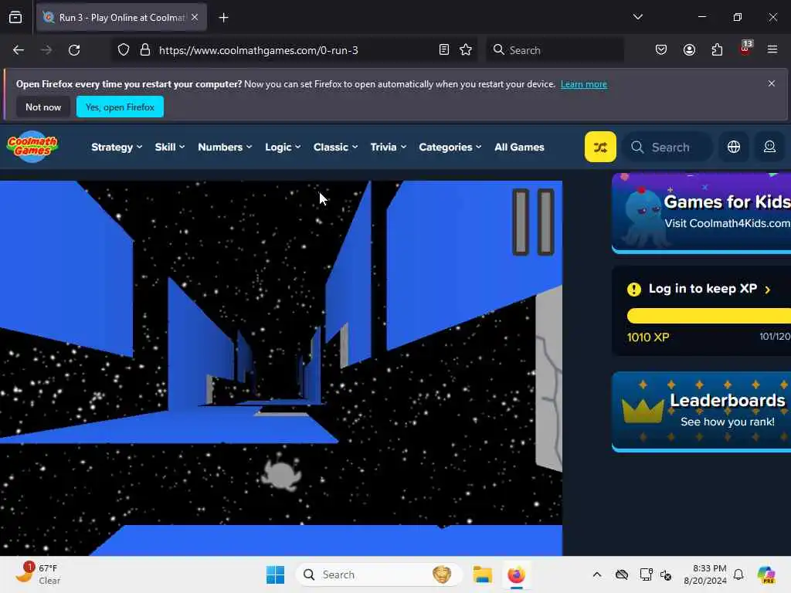Open the tracking protection shield icon

pos(124,50)
